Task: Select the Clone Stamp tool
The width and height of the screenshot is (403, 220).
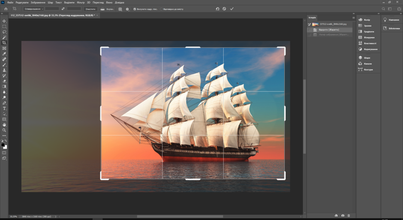Action: pos(4,70)
